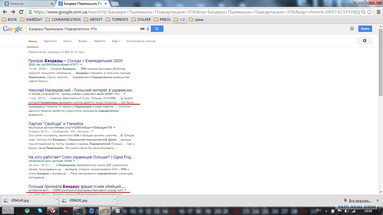Open result Партия Свобода и Тягнибок
This screenshot has width=383, height=215.
pyautogui.click(x=56, y=124)
